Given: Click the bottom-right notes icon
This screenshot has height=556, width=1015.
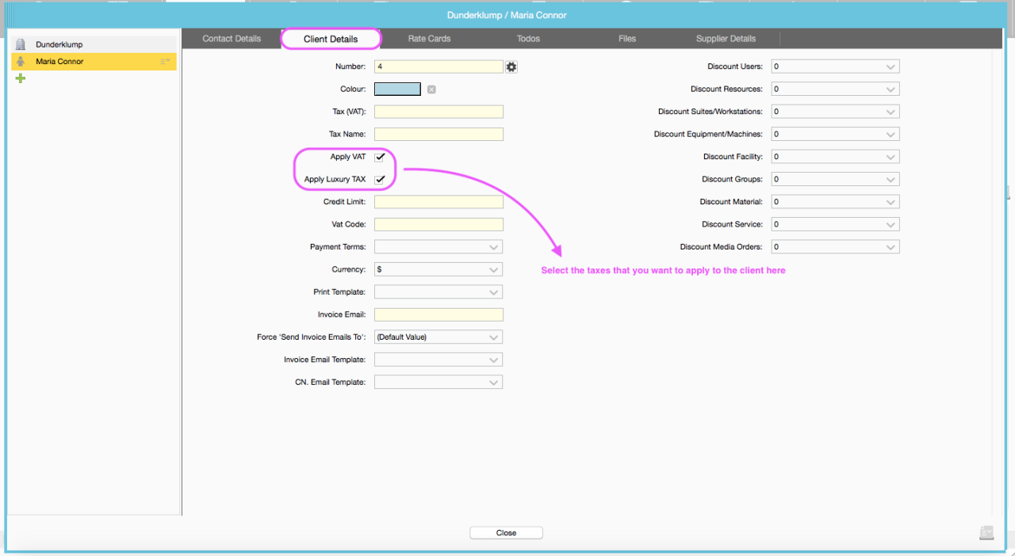Looking at the screenshot, I should click(986, 533).
